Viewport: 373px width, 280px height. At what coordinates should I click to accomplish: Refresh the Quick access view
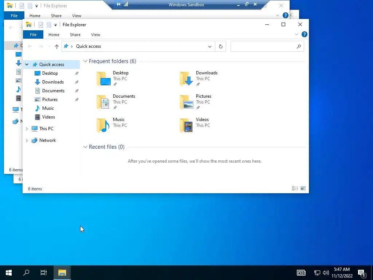220,46
